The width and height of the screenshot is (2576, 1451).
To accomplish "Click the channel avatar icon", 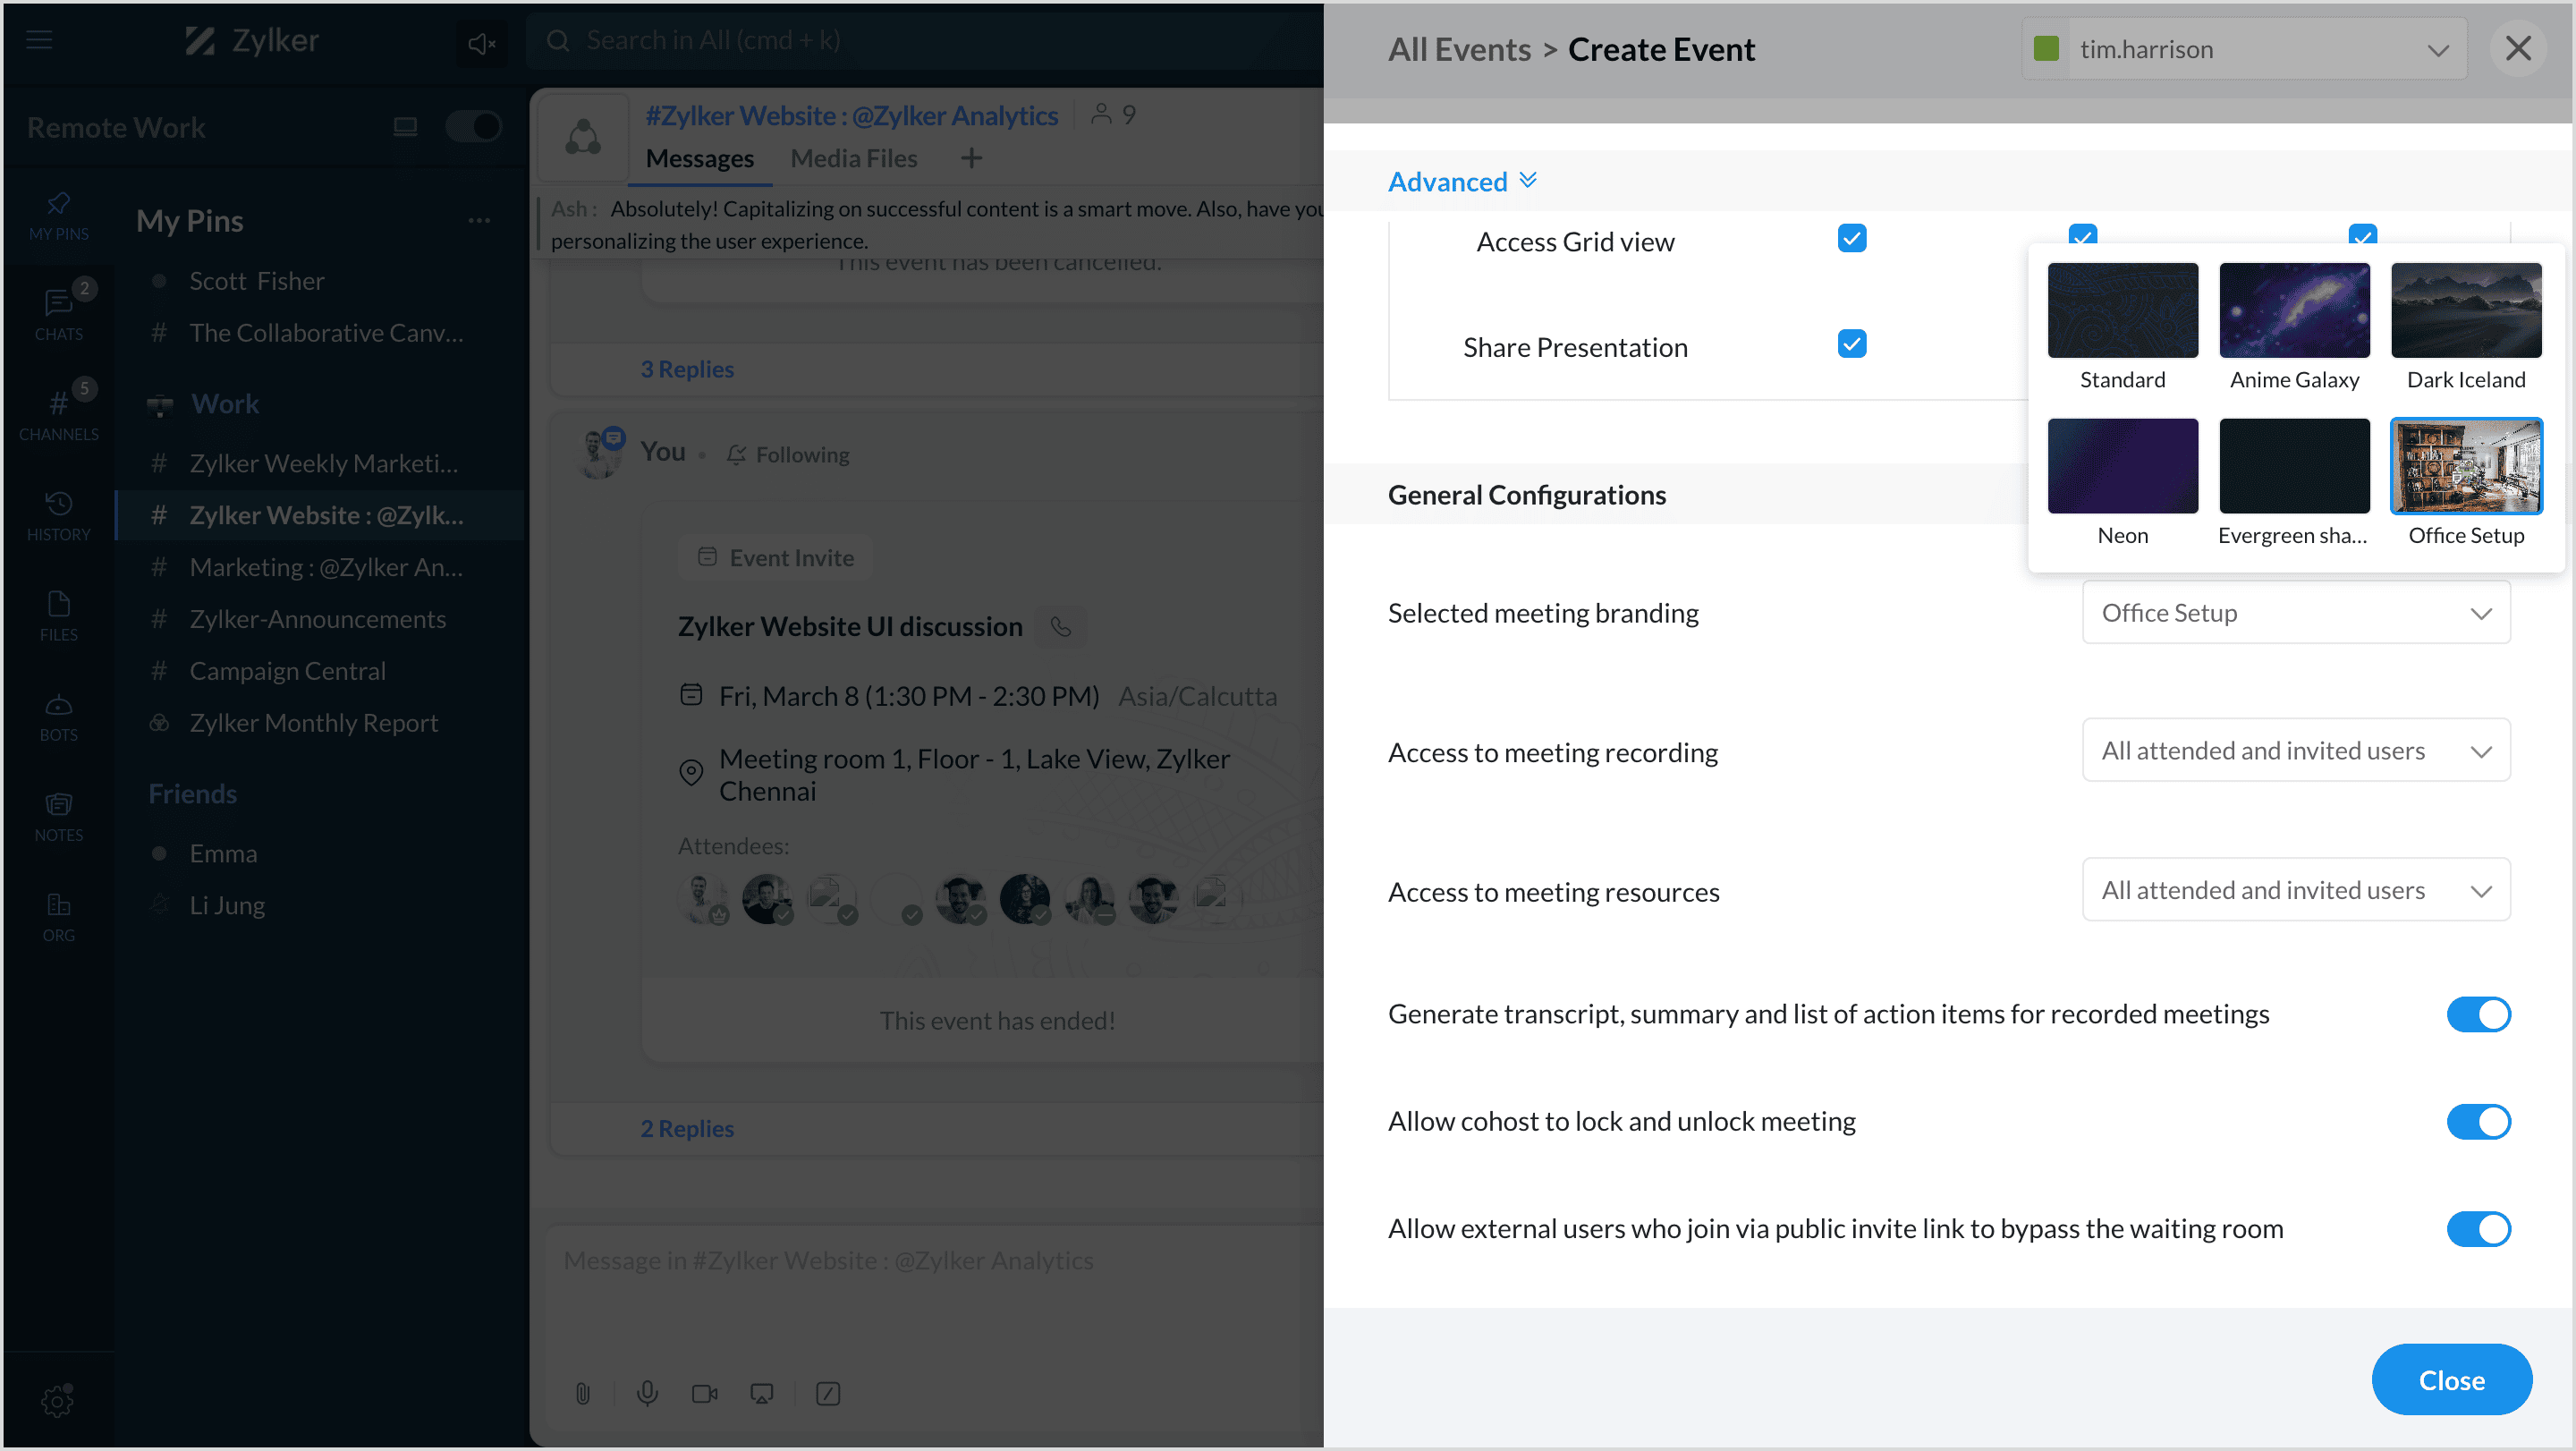I will 583,137.
